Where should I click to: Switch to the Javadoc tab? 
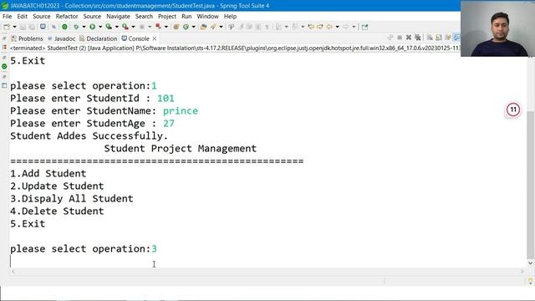[x=61, y=38]
